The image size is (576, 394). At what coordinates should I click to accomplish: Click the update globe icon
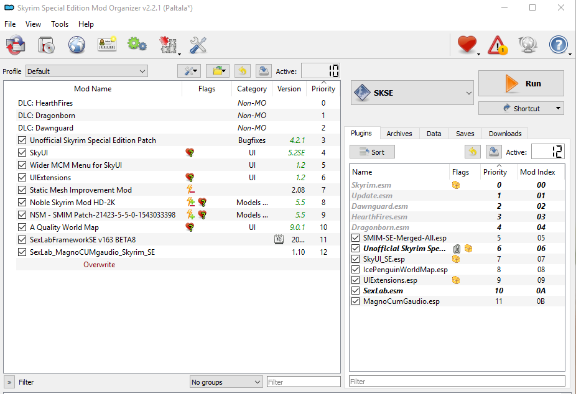tap(528, 45)
